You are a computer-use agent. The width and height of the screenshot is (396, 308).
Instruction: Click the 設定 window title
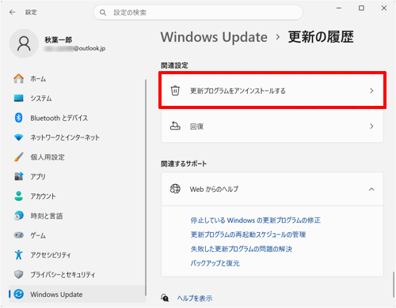point(31,12)
